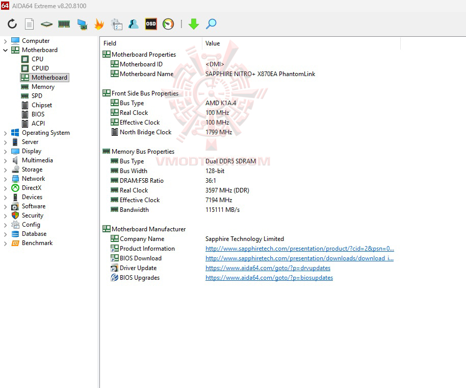The width and height of the screenshot is (466, 388).
Task: Open the BIOS Download sapphiretech link
Action: [x=299, y=258]
